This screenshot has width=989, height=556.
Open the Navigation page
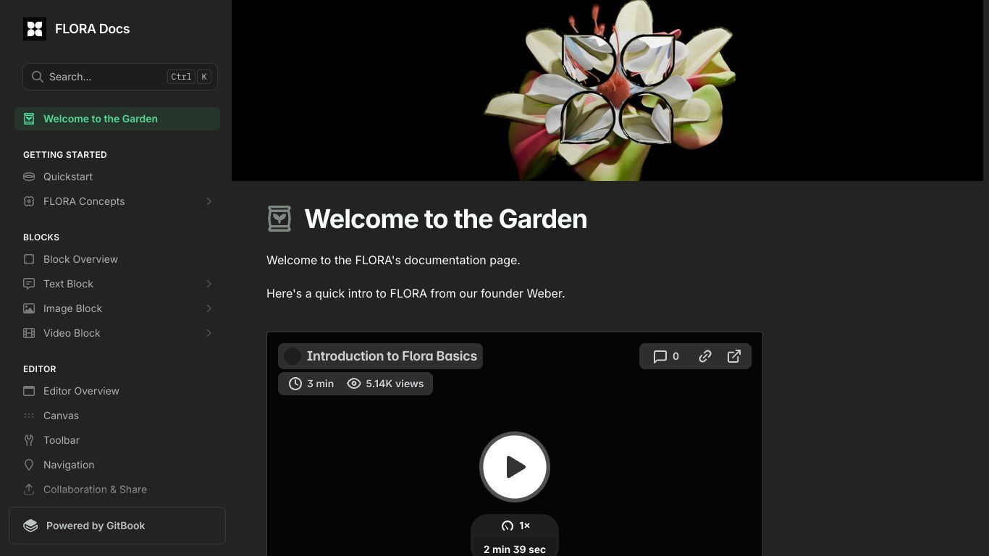[117, 465]
